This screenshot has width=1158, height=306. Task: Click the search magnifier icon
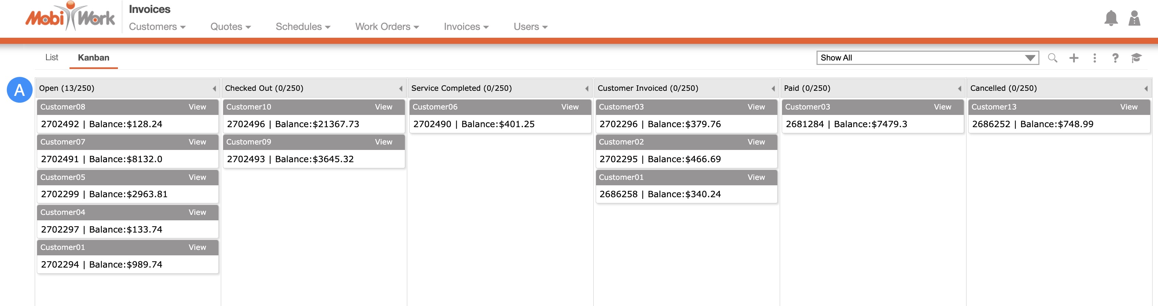[x=1052, y=58]
